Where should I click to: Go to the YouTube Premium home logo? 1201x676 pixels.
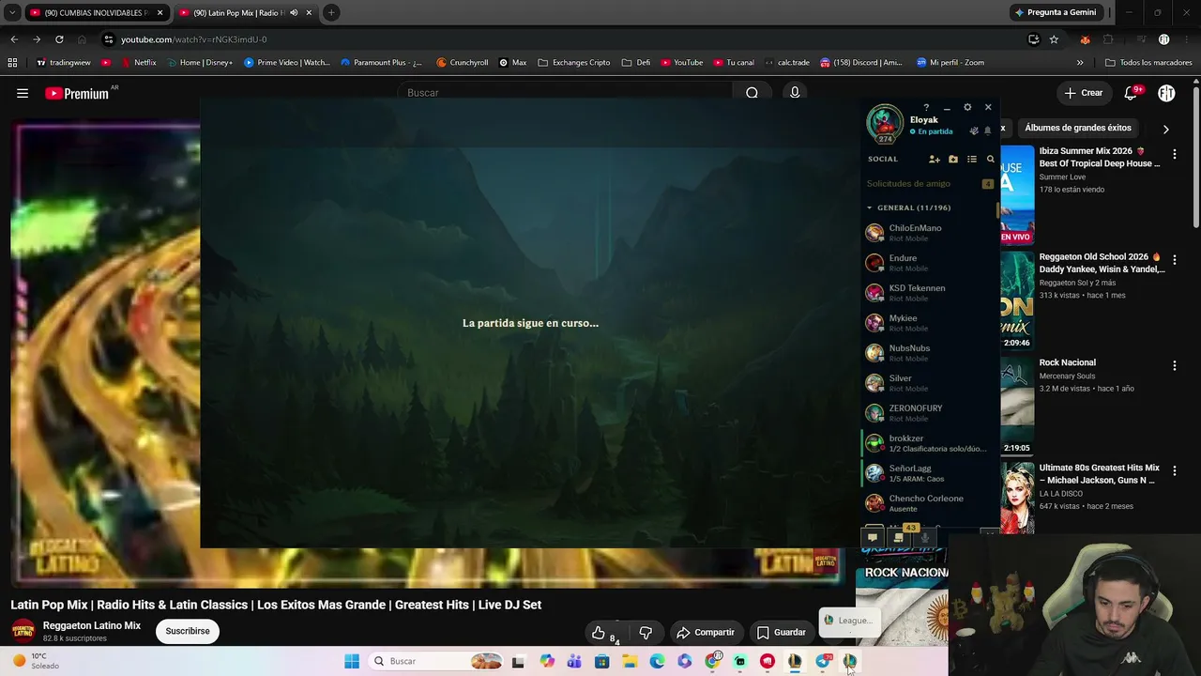(77, 93)
